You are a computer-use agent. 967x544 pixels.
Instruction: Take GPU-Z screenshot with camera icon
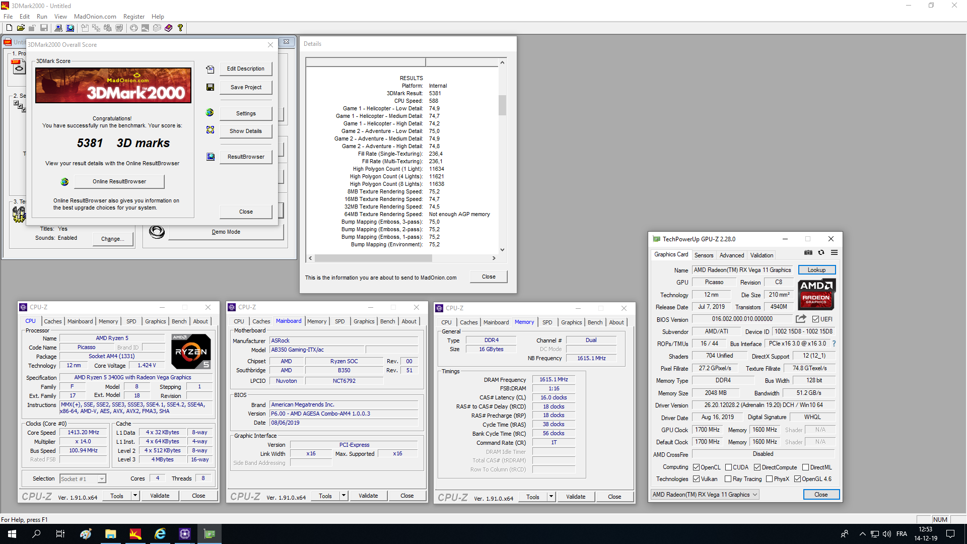point(808,252)
